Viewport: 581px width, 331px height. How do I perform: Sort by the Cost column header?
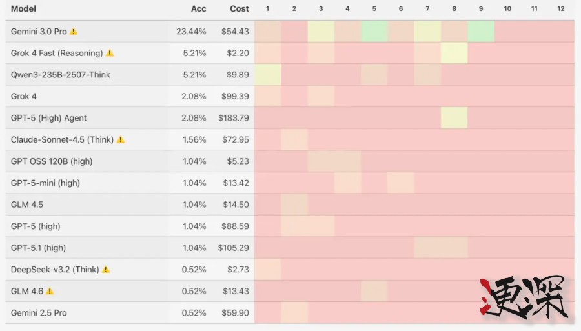click(x=239, y=9)
